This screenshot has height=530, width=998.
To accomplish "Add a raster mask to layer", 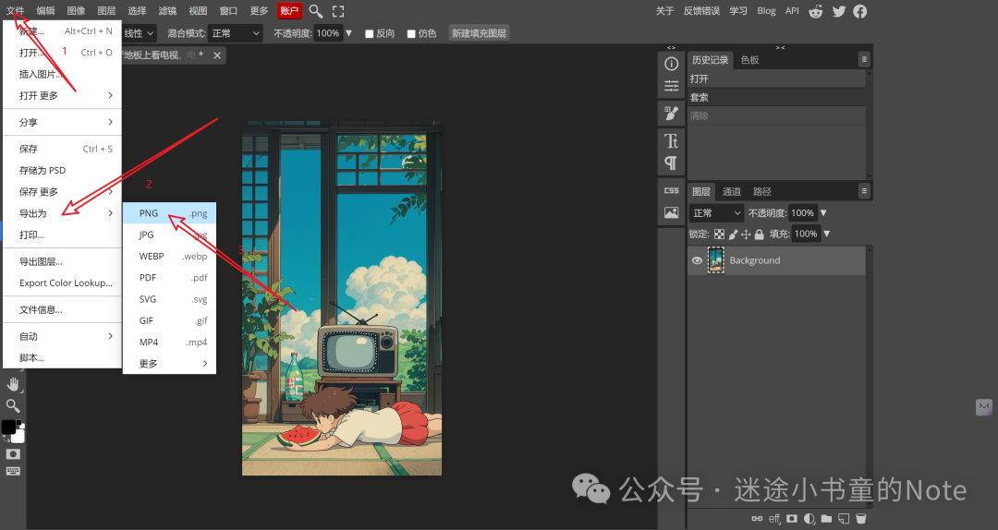I will (792, 519).
